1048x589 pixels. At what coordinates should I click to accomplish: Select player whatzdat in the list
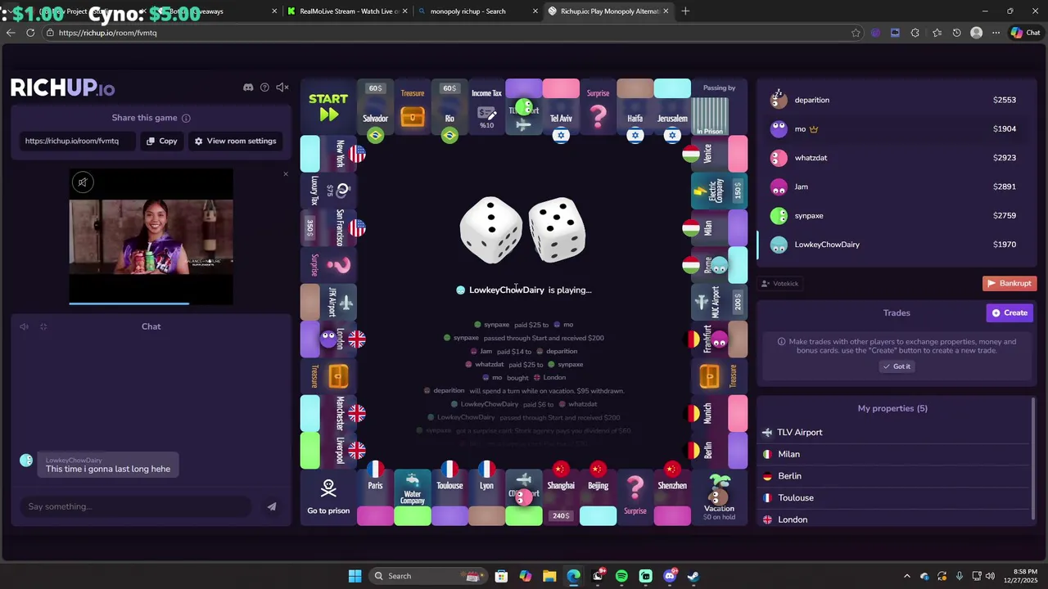(x=896, y=158)
